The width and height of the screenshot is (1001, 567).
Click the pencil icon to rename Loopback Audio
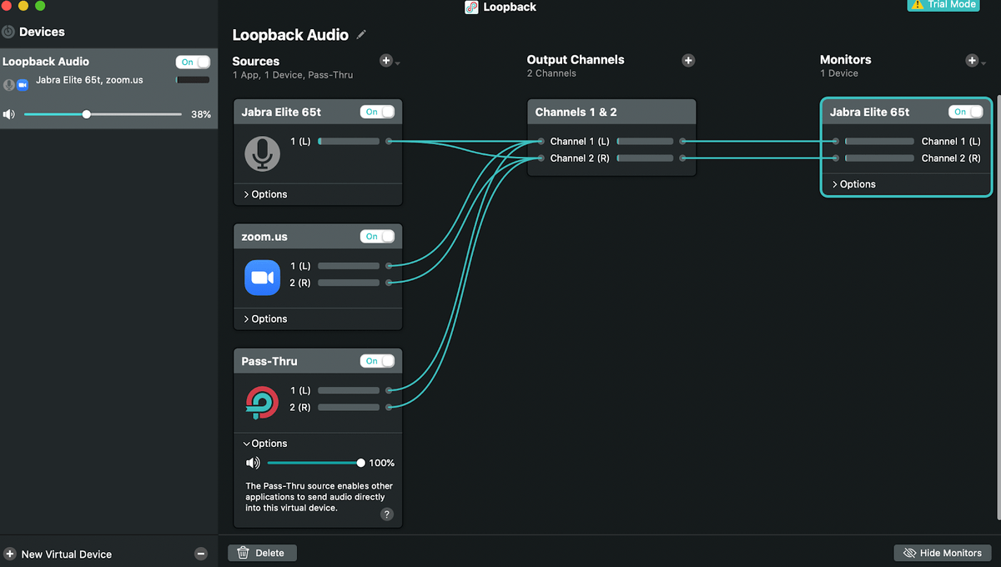[361, 35]
